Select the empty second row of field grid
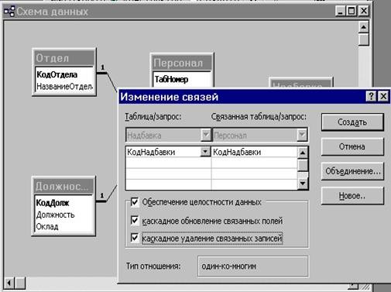This screenshot has height=292, width=391. 211,163
